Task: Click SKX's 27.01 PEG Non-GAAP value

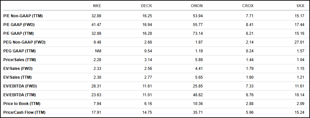Action: (299, 42)
